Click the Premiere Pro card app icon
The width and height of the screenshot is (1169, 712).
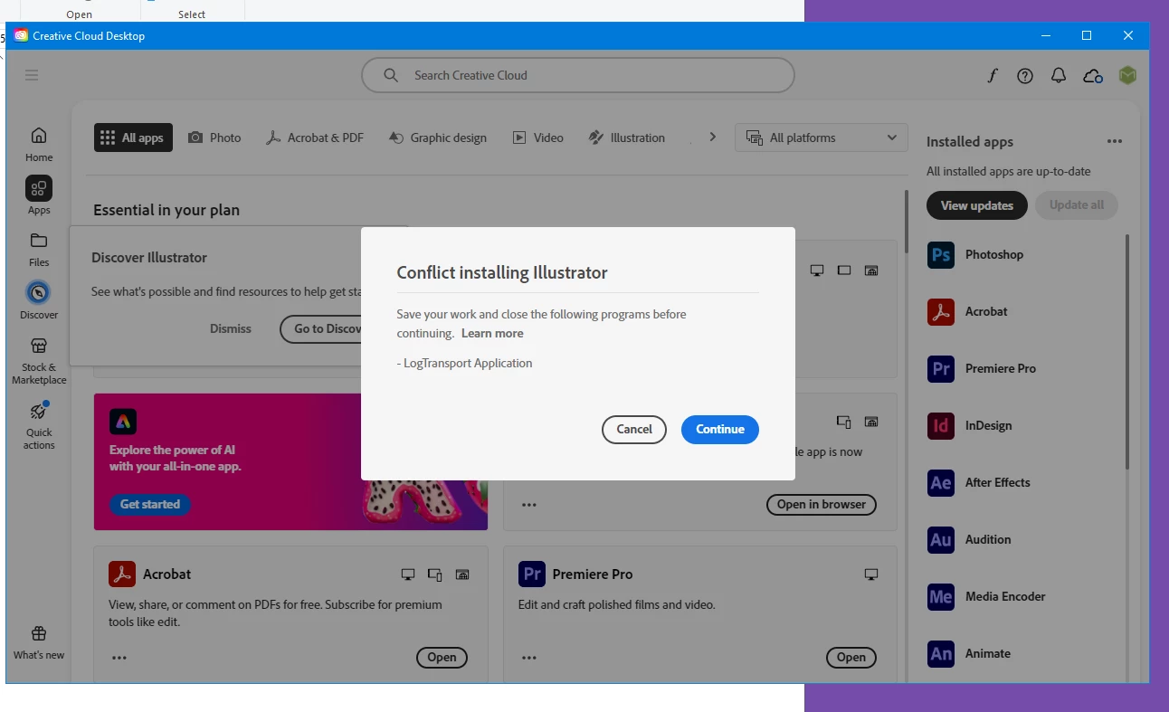(x=532, y=574)
